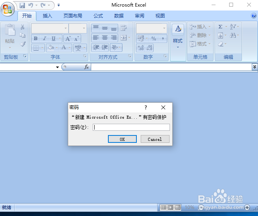Click the Percent Style icon
The height and width of the screenshot is (216, 258).
click(154, 39)
